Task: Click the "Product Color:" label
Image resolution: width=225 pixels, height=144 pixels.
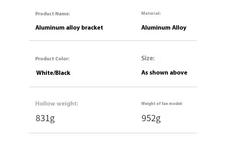Action: click(x=52, y=59)
